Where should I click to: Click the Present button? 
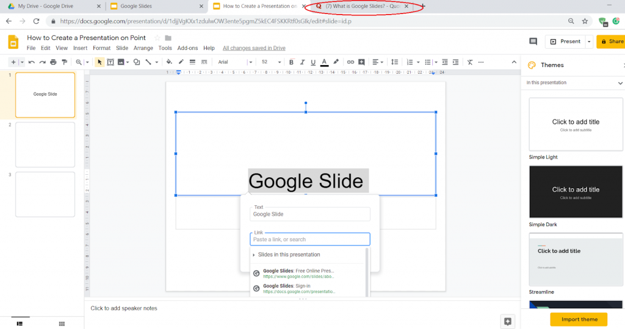(565, 41)
